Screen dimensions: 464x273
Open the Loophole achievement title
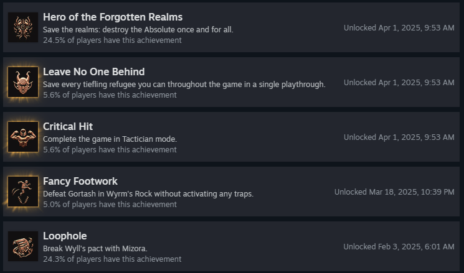(65, 236)
